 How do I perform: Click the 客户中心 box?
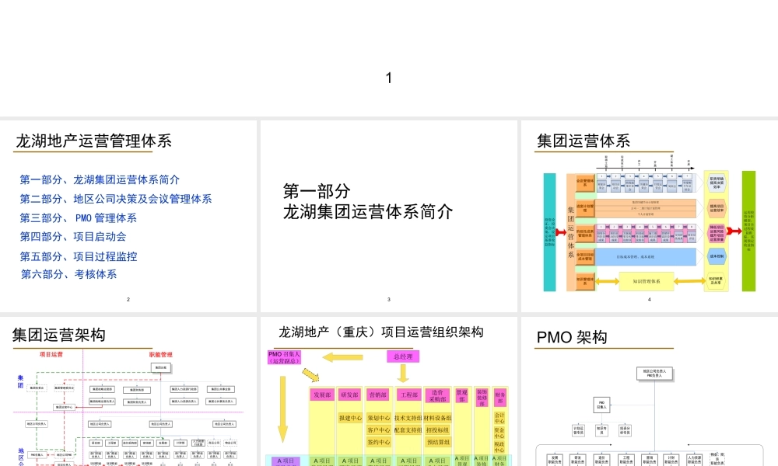[x=379, y=429]
